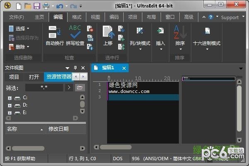The height and width of the screenshot is (166, 249).
Task: Select the 资源管理器 tab
Action: [x=59, y=77]
